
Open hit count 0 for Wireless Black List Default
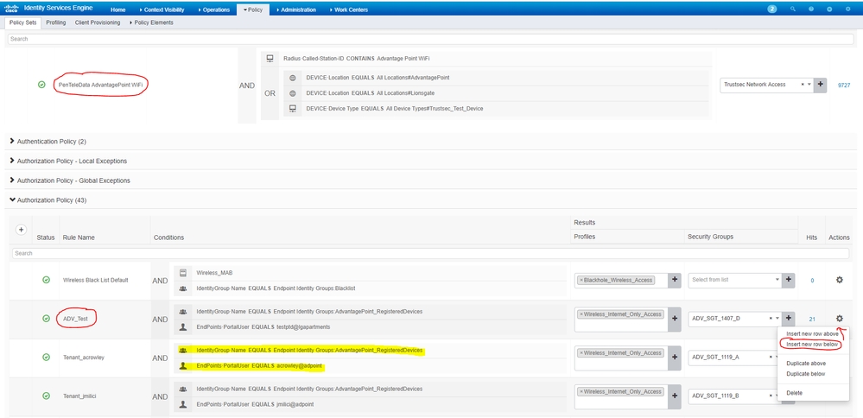pyautogui.click(x=812, y=281)
